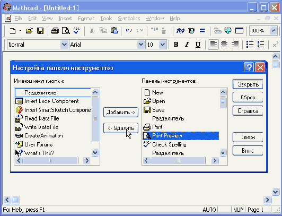
Task: Click the Save diskette toolbar icon
Action: click(x=40, y=31)
